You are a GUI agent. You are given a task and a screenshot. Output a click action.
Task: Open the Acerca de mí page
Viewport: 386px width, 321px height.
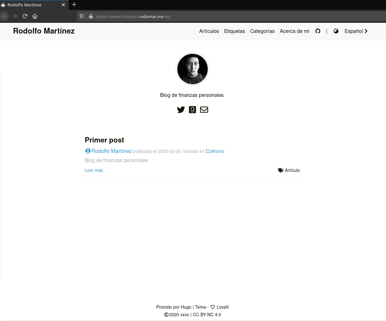pos(294,31)
